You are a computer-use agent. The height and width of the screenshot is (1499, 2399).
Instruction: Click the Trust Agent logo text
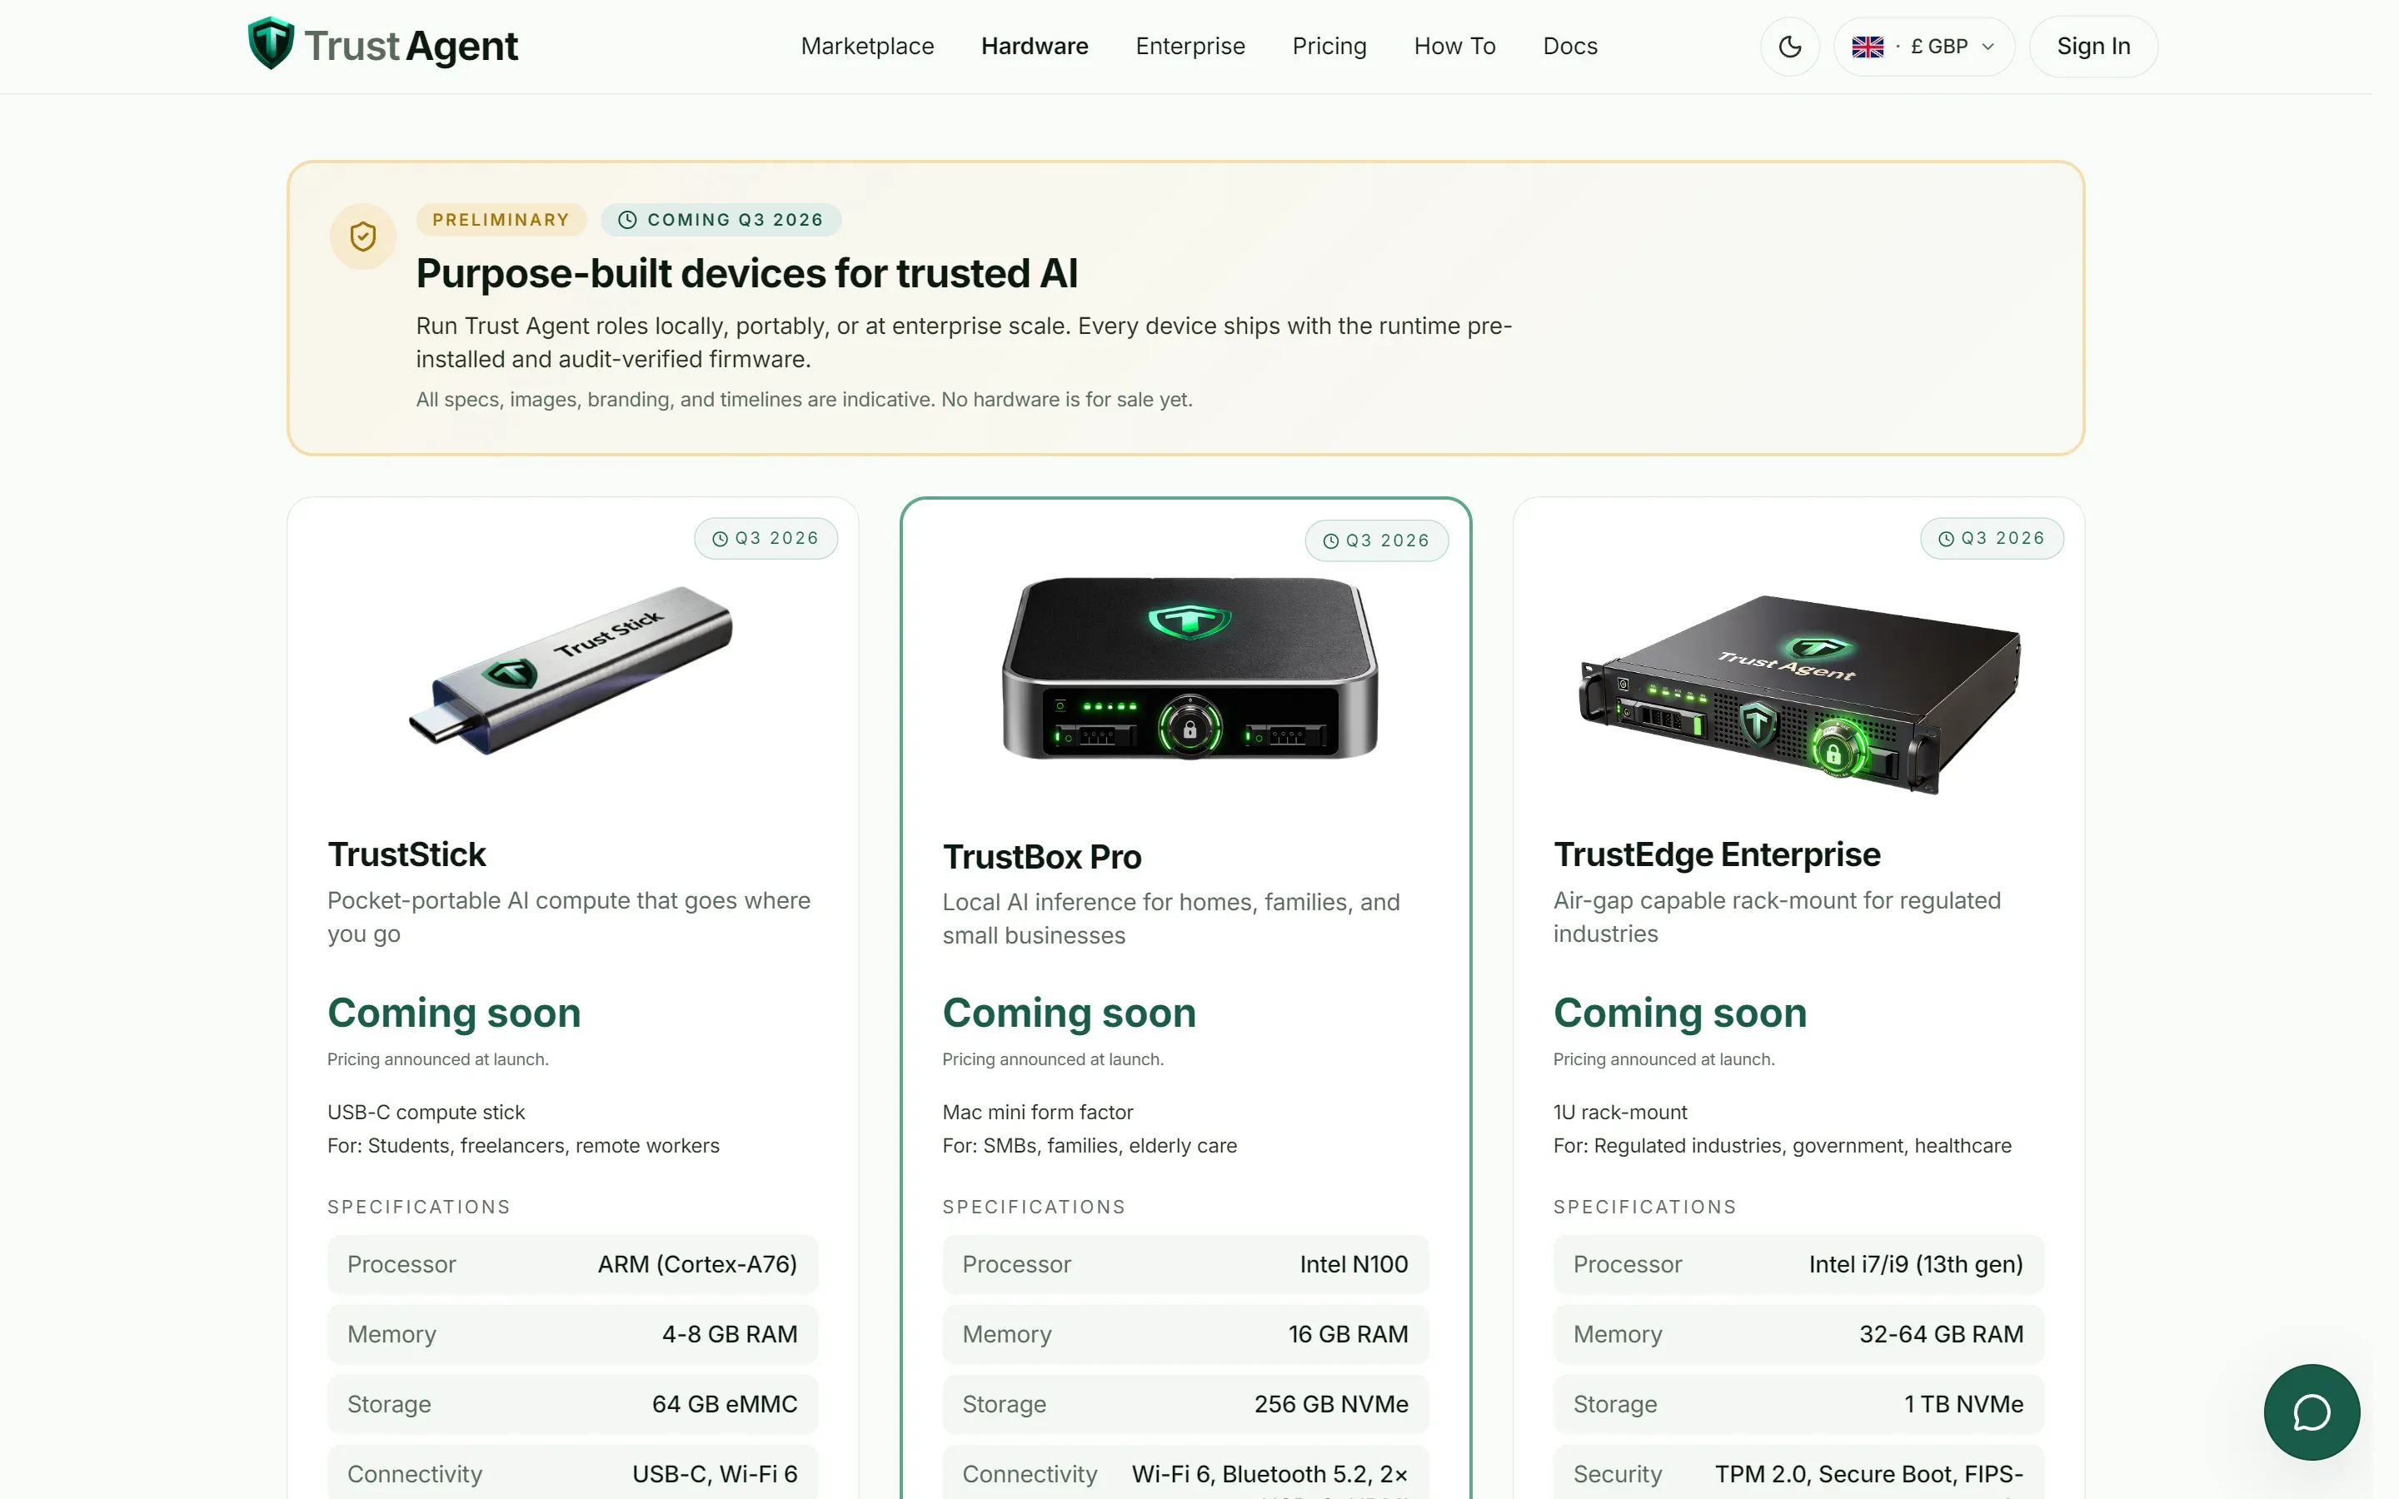click(x=411, y=47)
